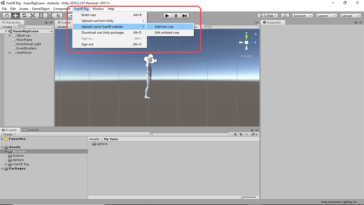Select the Rect transform tool
This screenshot has height=205, width=364.
pyautogui.click(x=41, y=16)
